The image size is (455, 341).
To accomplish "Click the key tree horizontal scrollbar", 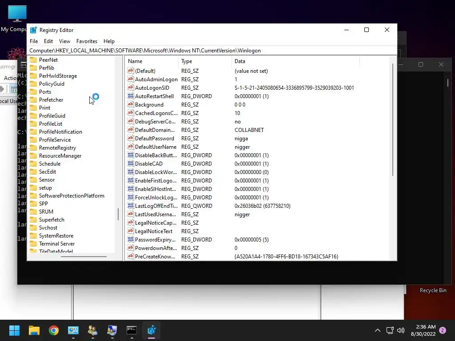I will pyautogui.click(x=84, y=256).
